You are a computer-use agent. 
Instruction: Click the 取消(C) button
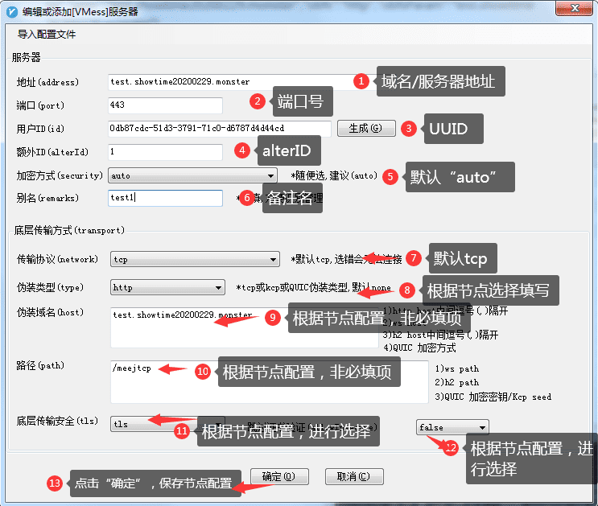pos(354,477)
